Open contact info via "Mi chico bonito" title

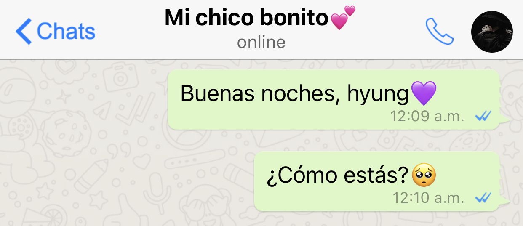[x=246, y=18]
